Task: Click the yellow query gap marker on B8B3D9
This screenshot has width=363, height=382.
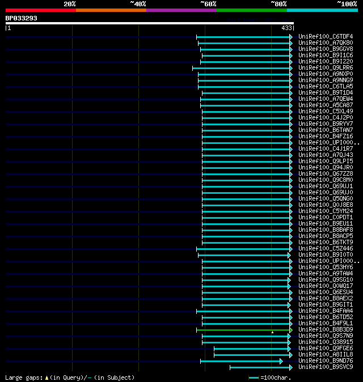Action: pos(272,332)
